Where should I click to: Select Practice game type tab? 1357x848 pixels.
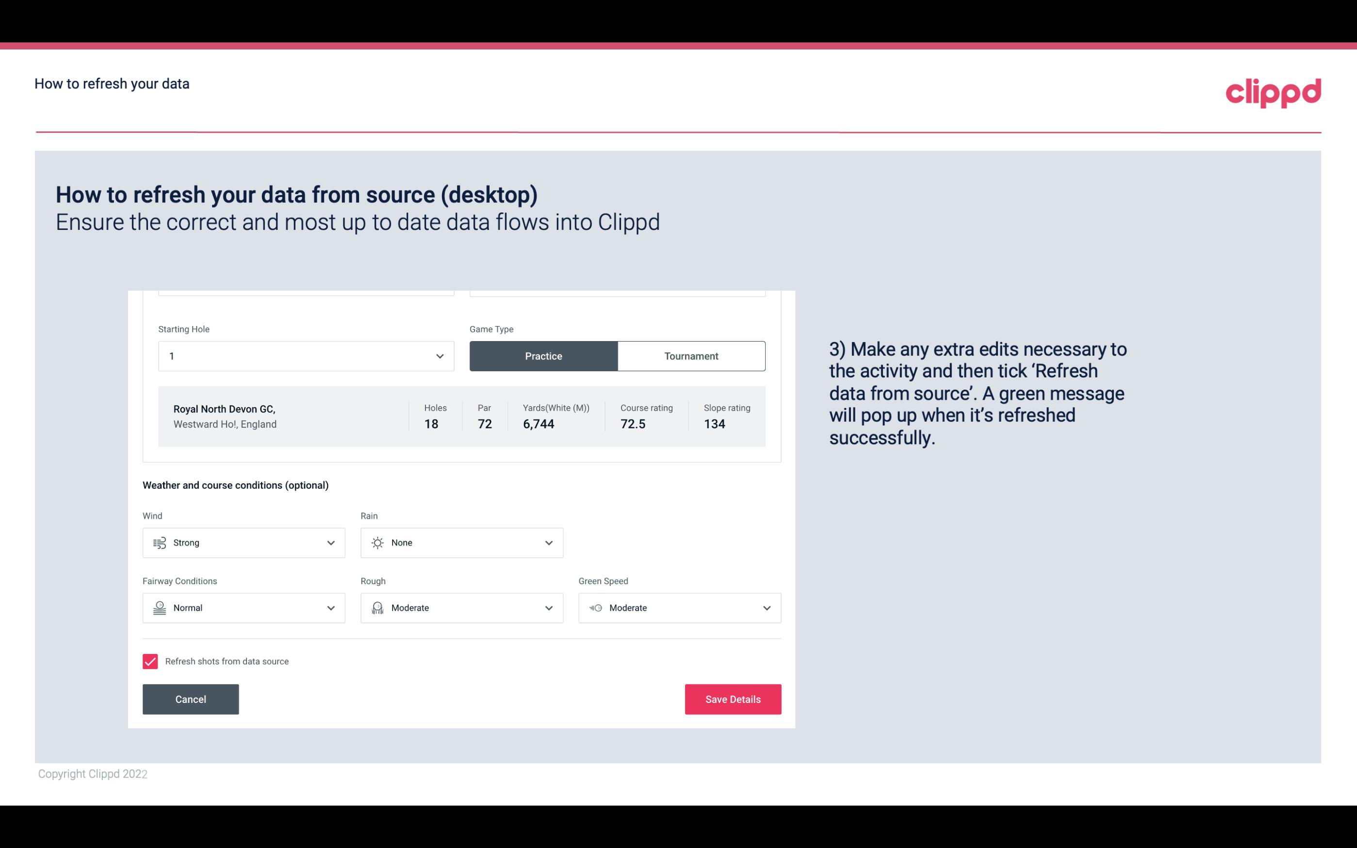click(x=543, y=356)
